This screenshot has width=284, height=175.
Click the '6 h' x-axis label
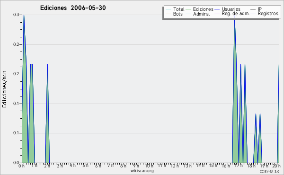(x=98, y=166)
